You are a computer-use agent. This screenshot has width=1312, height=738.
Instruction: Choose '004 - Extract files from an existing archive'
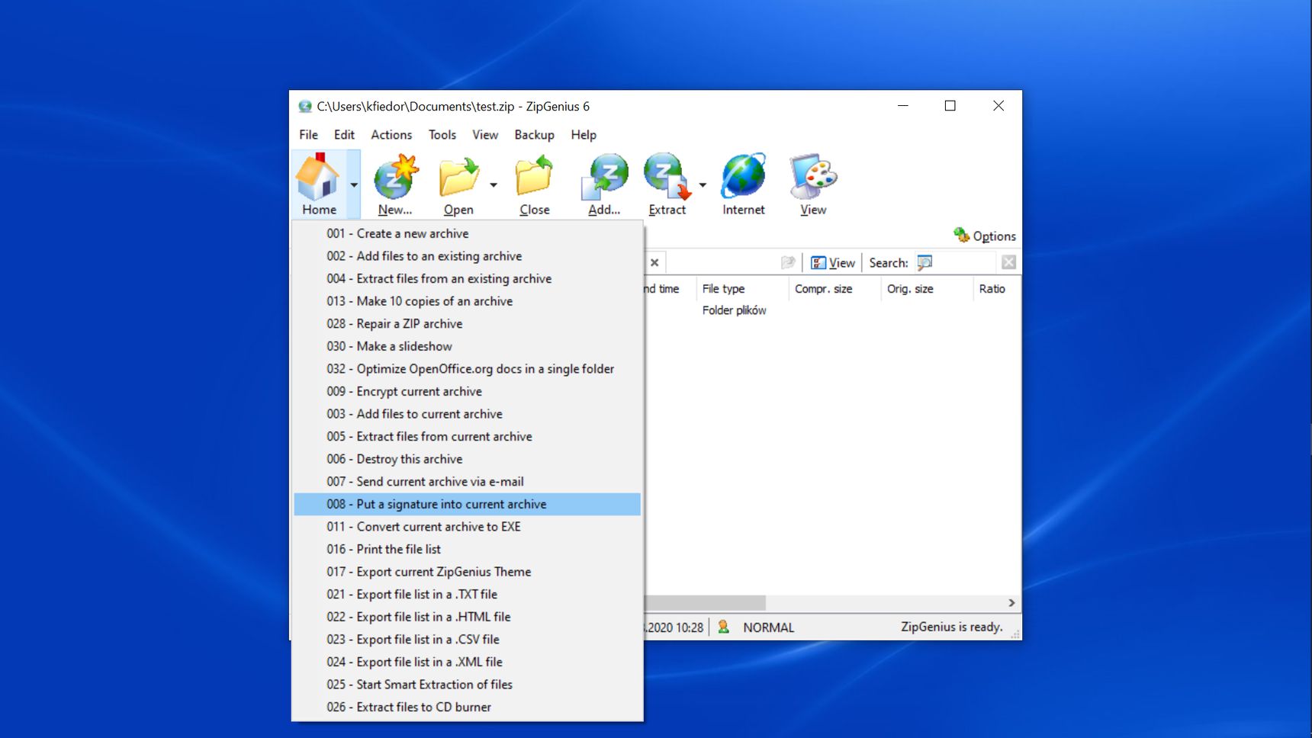(467, 278)
